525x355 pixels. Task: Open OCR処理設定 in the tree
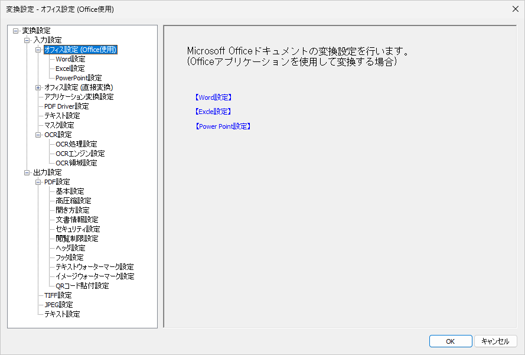(x=76, y=144)
